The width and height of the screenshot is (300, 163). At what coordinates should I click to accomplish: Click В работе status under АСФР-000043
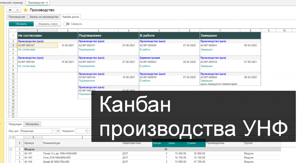pos(145,66)
